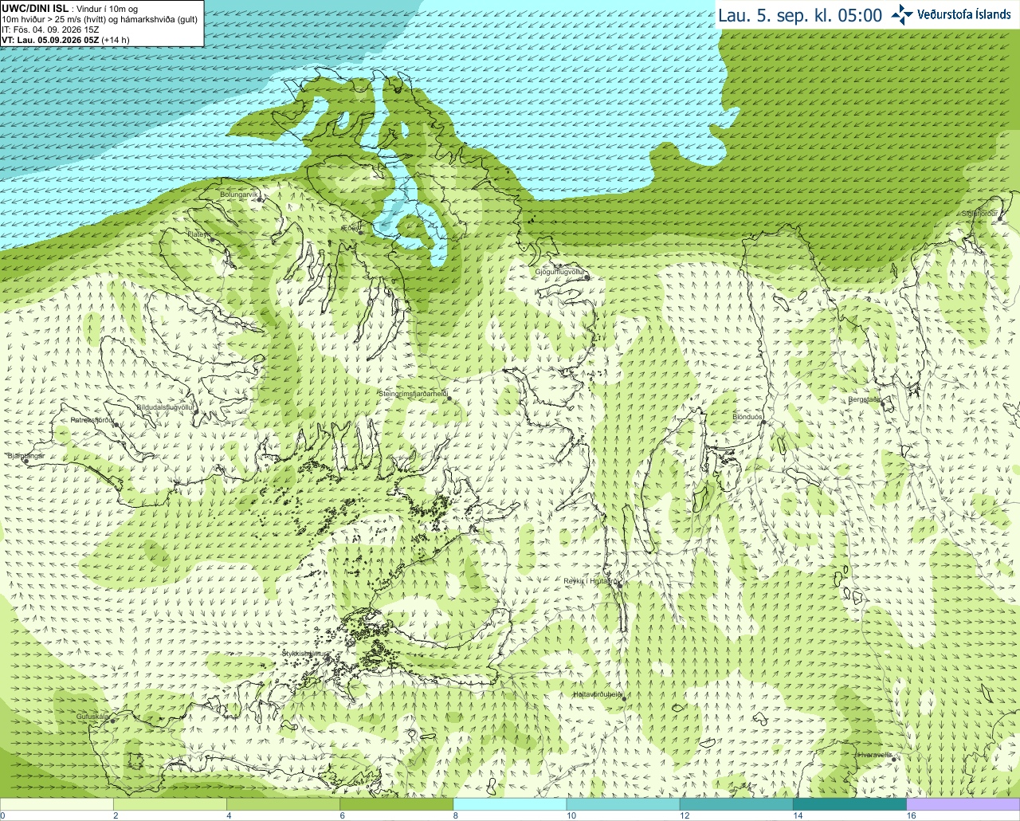Screen dimensions: 1020x821
Task: Click the Veðurstofa Íslands logo icon
Action: (902, 14)
